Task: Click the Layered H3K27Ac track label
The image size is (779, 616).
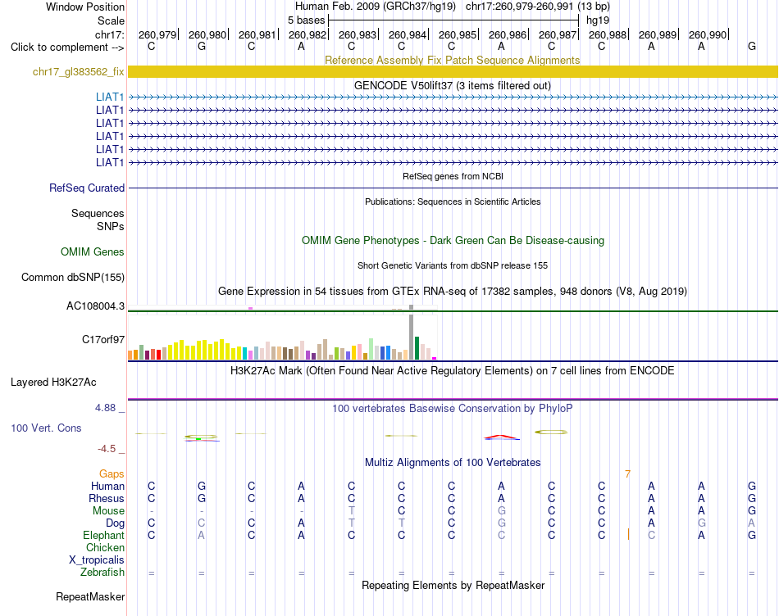Action: (53, 383)
